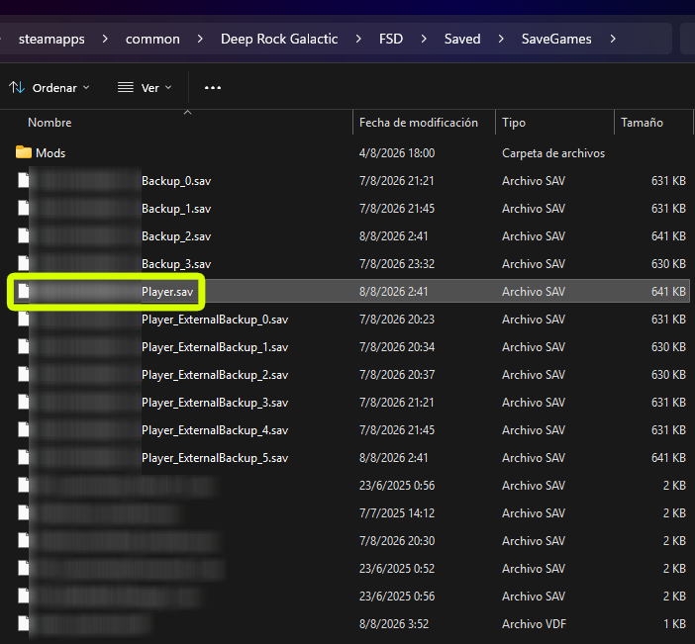Click the Player_ExternalBackup_3.sav name
The height and width of the screenshot is (644, 695).
pos(215,403)
